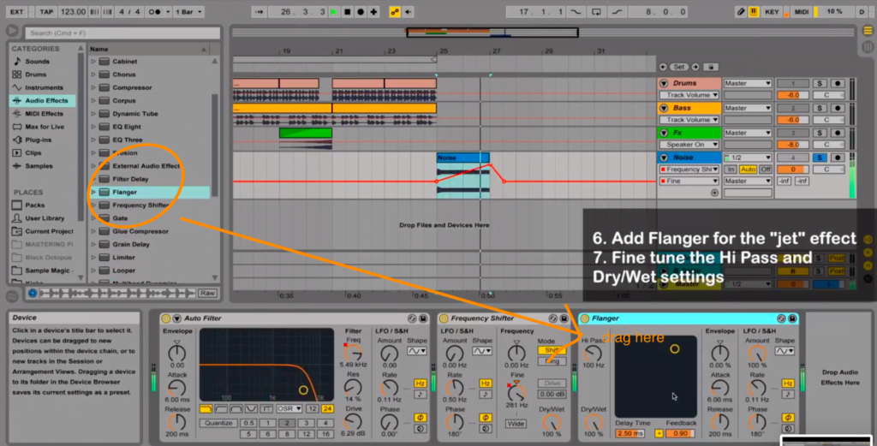Image resolution: width=877 pixels, height=446 pixels.
Task: Toggle Auto Filter device activator
Action: tap(165, 318)
